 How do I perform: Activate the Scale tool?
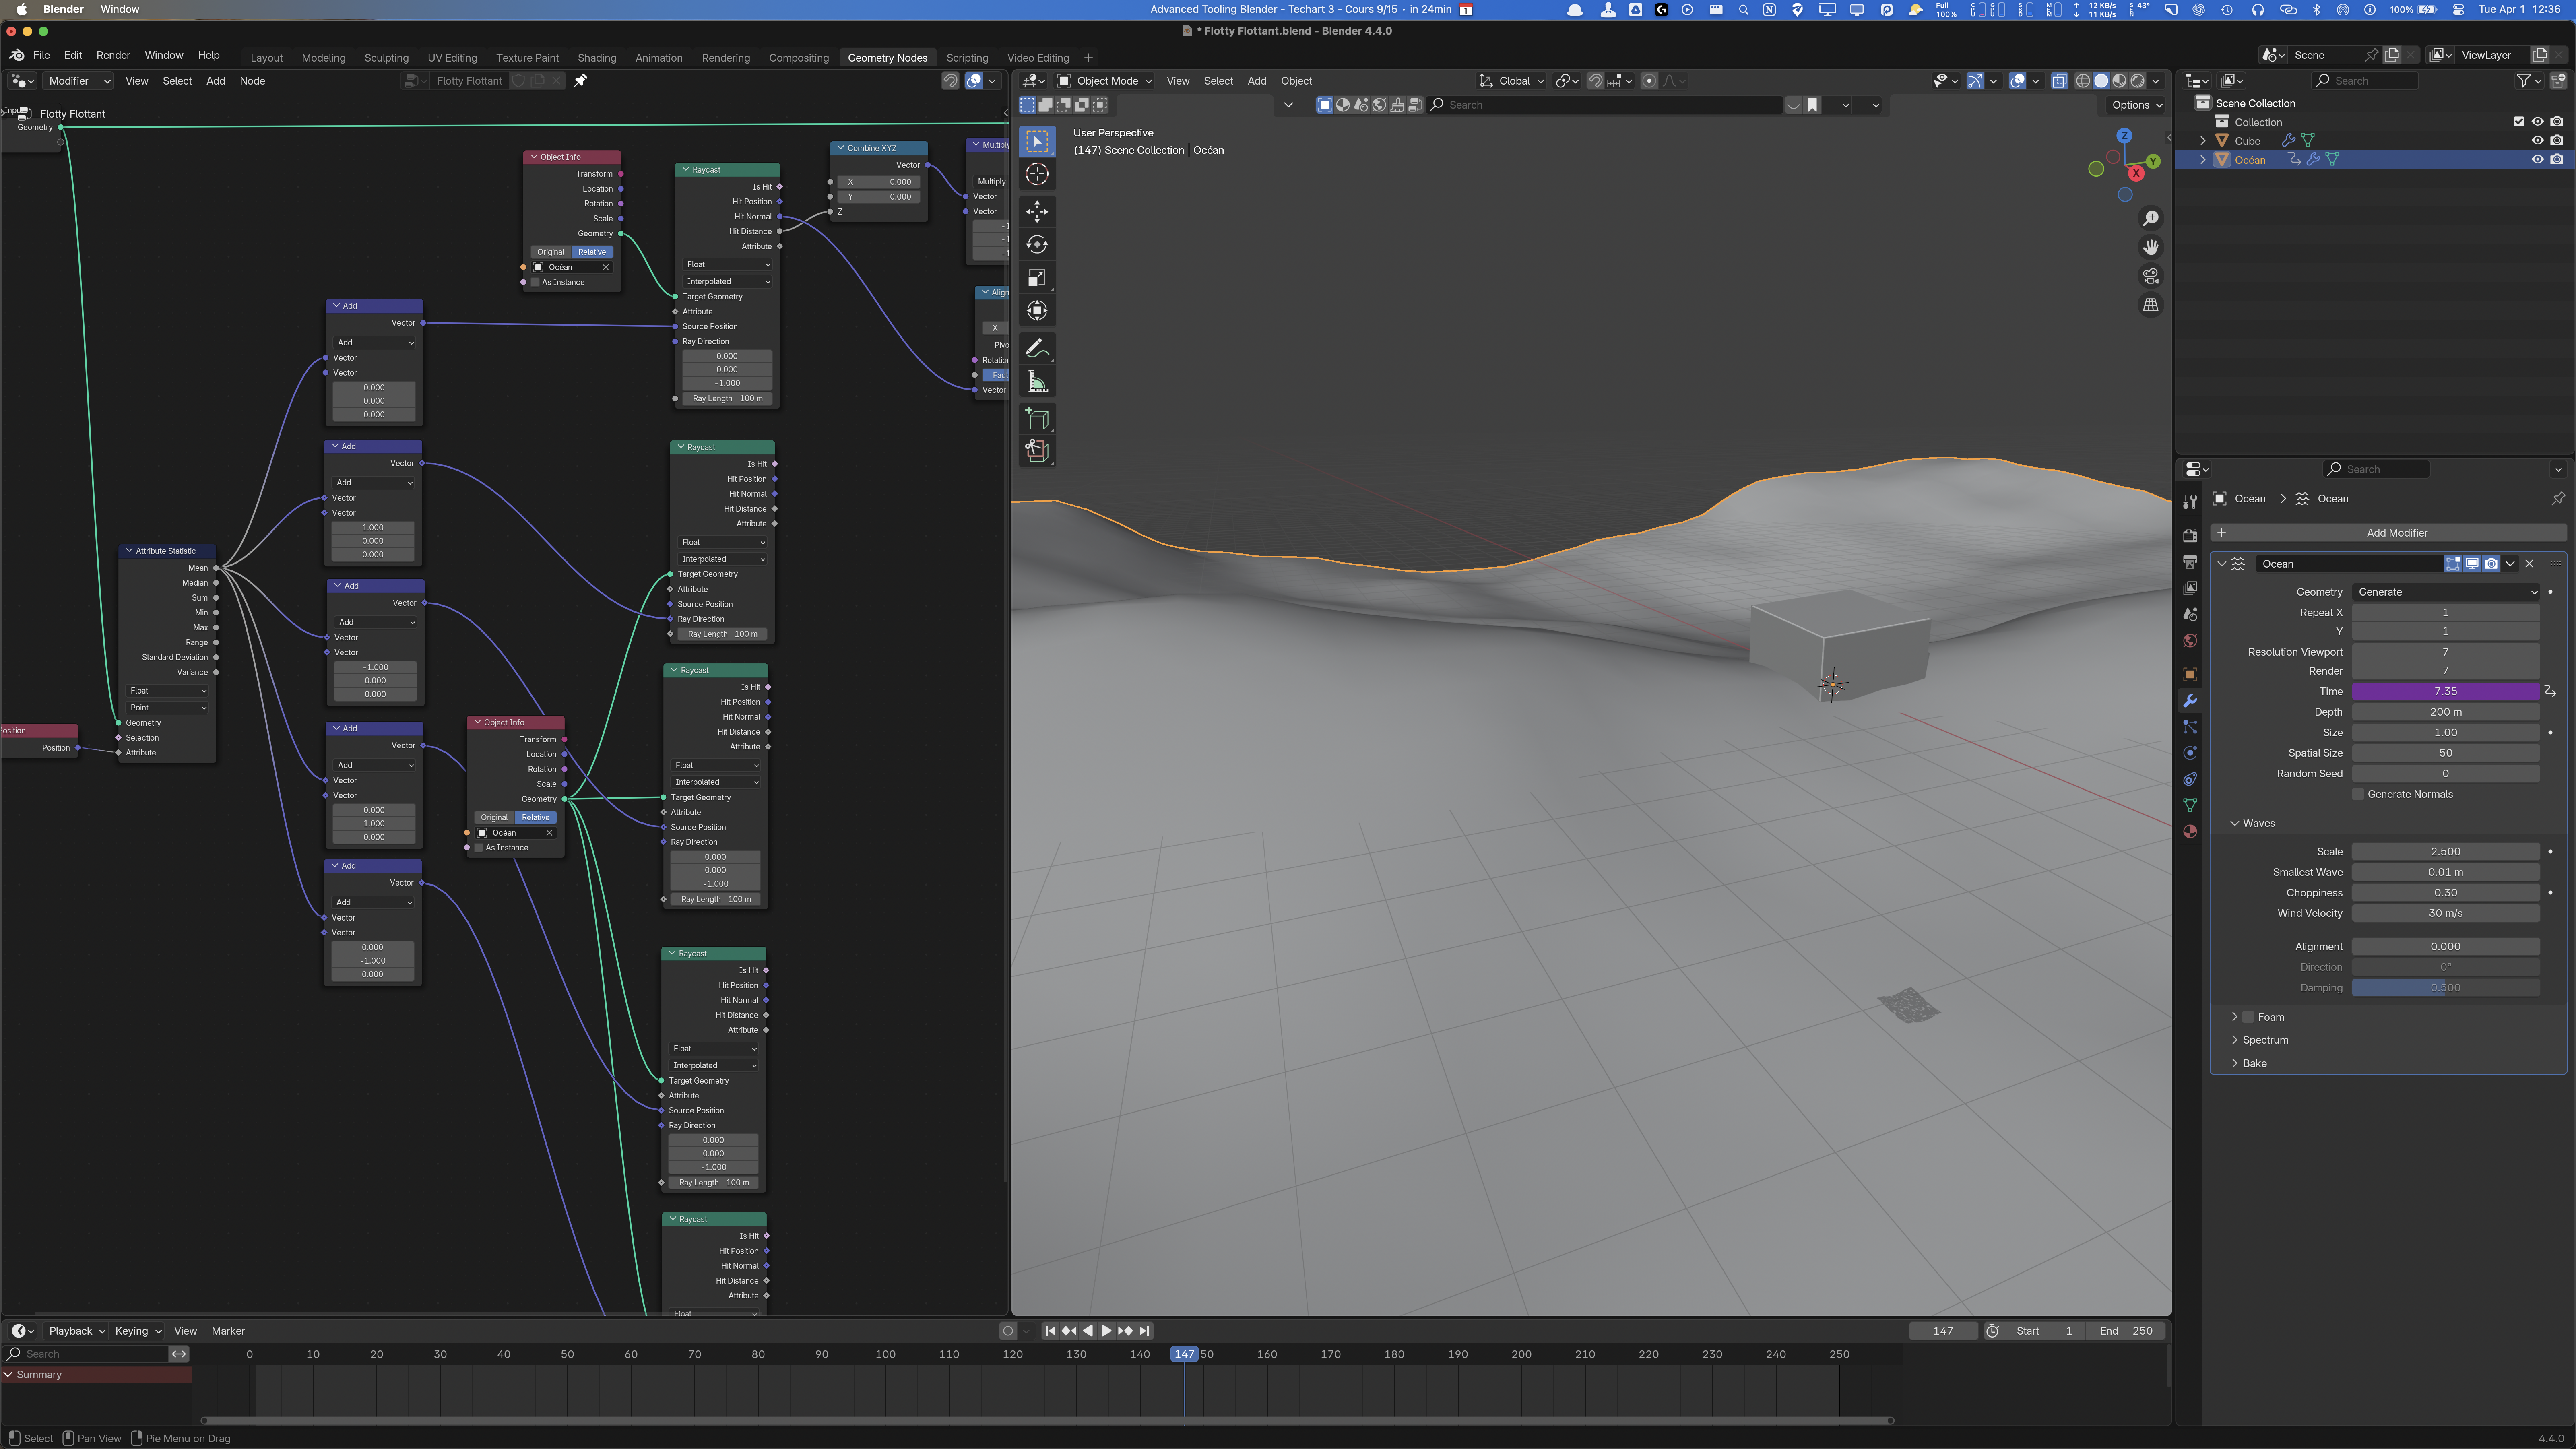[x=1037, y=278]
